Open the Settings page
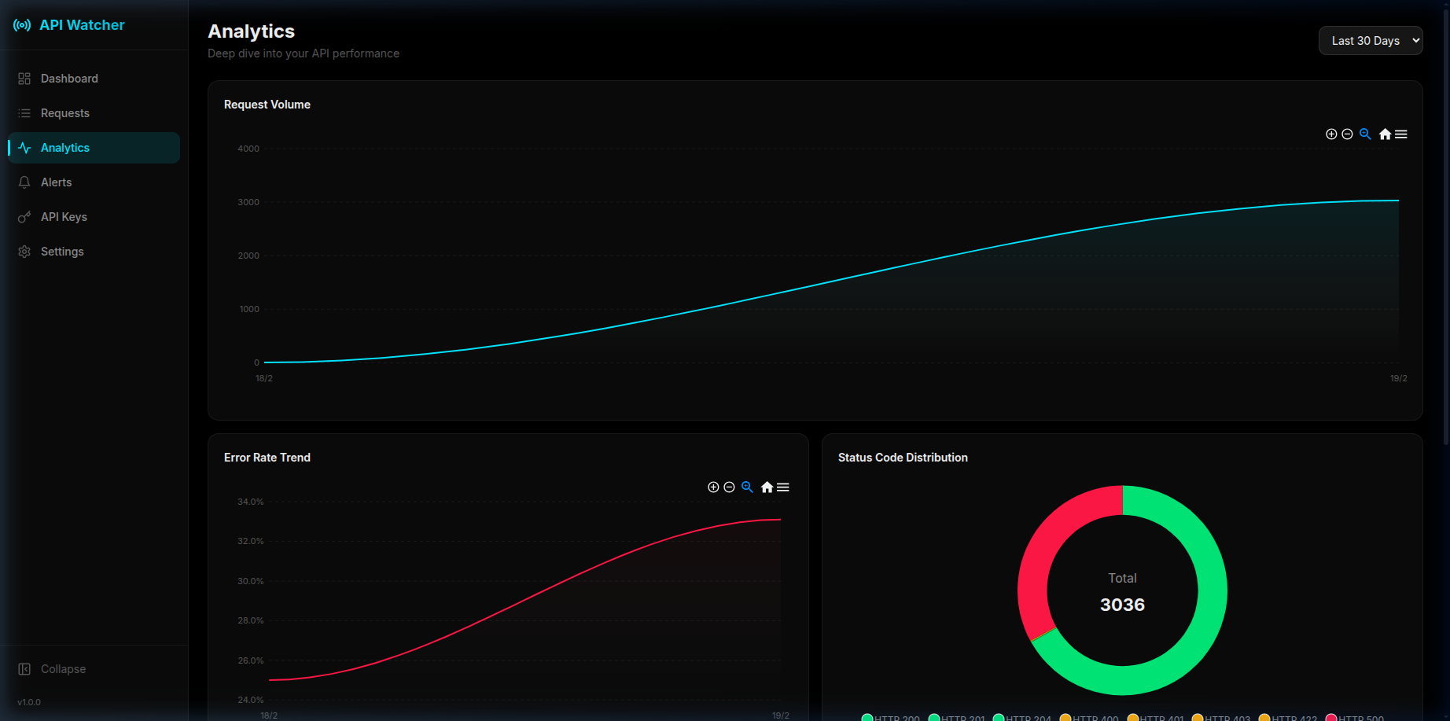Screen dimensions: 1450x721 (62, 251)
